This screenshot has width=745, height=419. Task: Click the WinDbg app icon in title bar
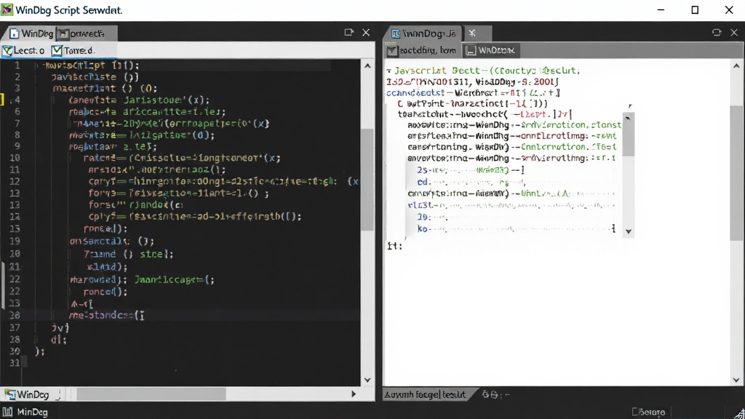7,10
